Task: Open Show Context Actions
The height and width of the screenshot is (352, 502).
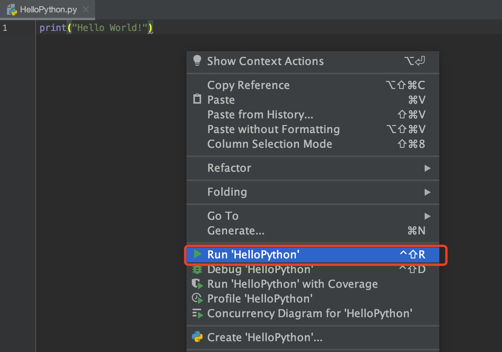Action: tap(313, 61)
